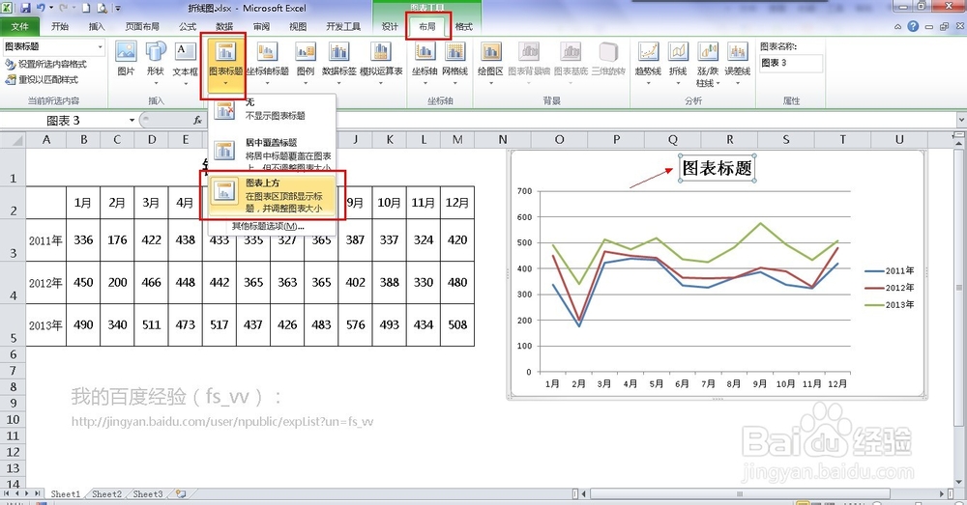The image size is (967, 505).
Task: Switch to Sheet1 tab
Action: [x=66, y=494]
